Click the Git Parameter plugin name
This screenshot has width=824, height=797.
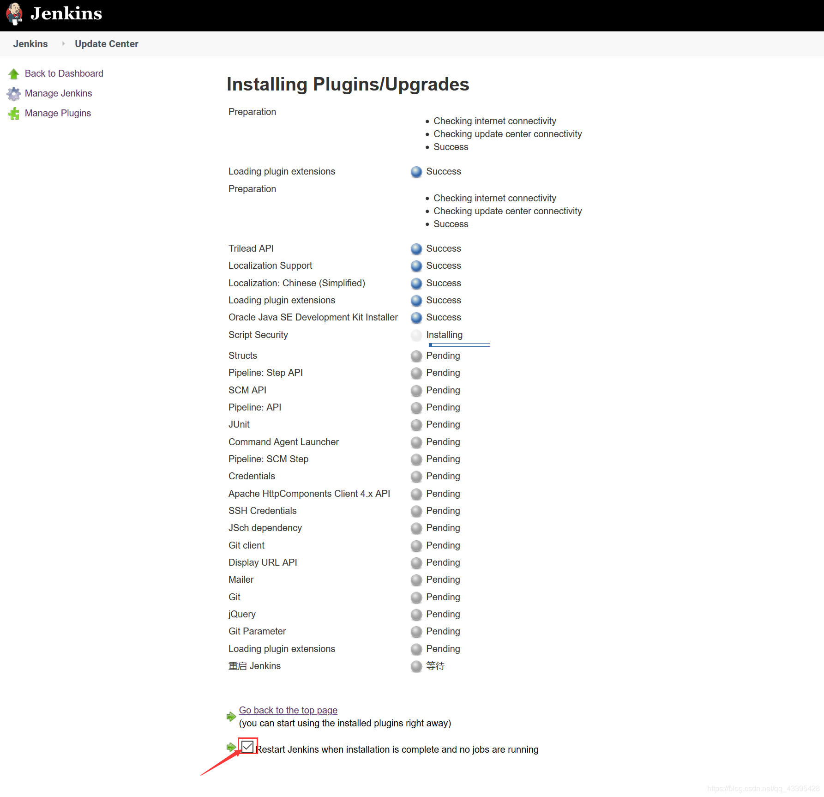[257, 631]
